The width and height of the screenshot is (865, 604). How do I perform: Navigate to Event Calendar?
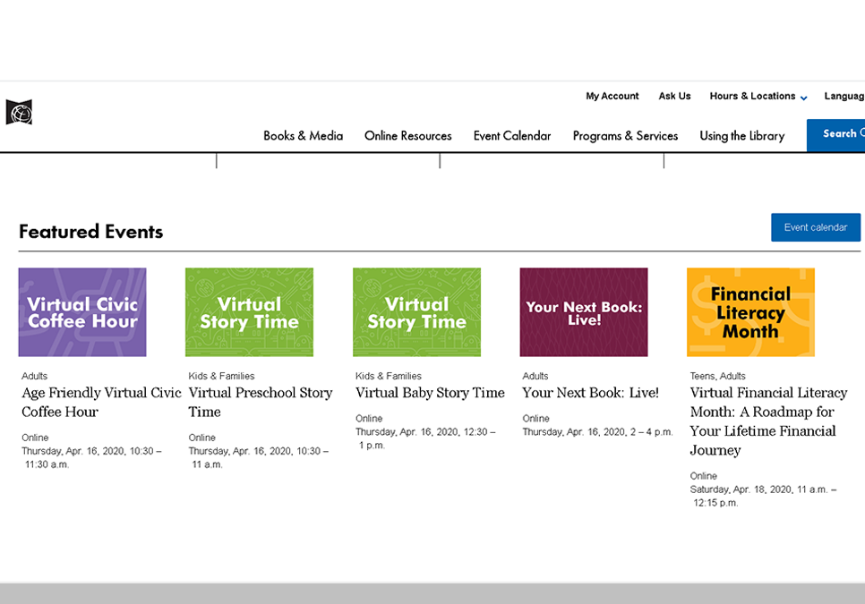(512, 136)
